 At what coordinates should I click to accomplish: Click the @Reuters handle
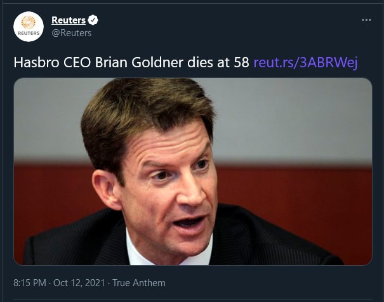click(x=71, y=33)
